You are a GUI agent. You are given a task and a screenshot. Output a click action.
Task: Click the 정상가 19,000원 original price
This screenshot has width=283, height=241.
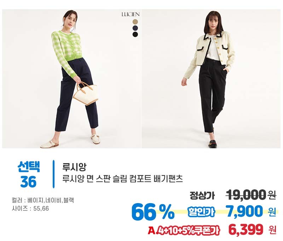[x=233, y=195]
